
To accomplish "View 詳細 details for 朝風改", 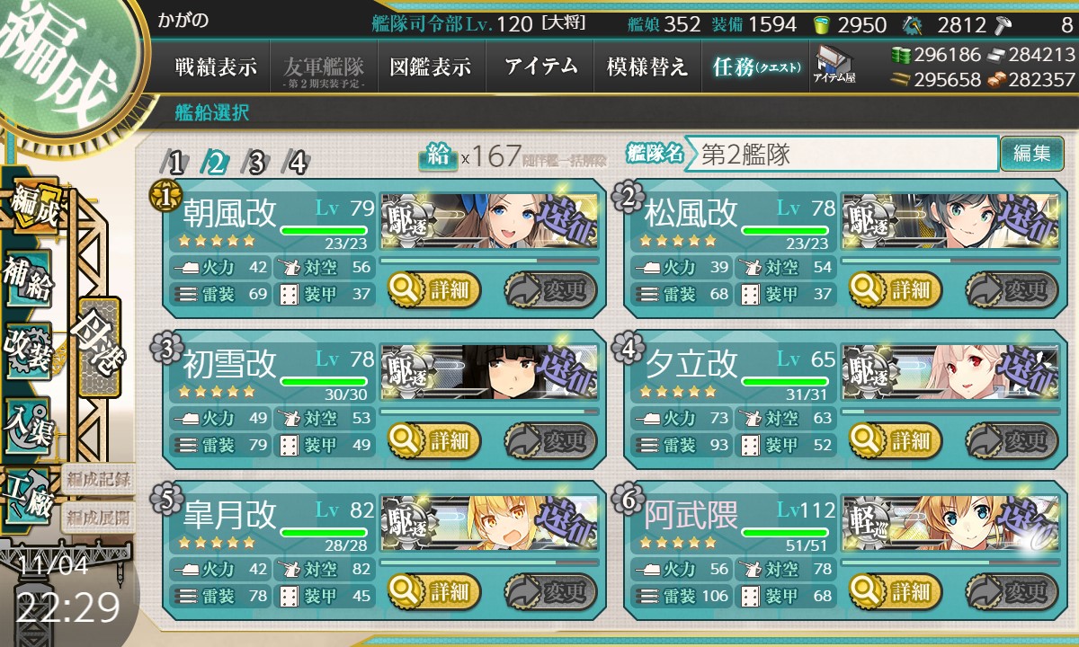I will 435,289.
